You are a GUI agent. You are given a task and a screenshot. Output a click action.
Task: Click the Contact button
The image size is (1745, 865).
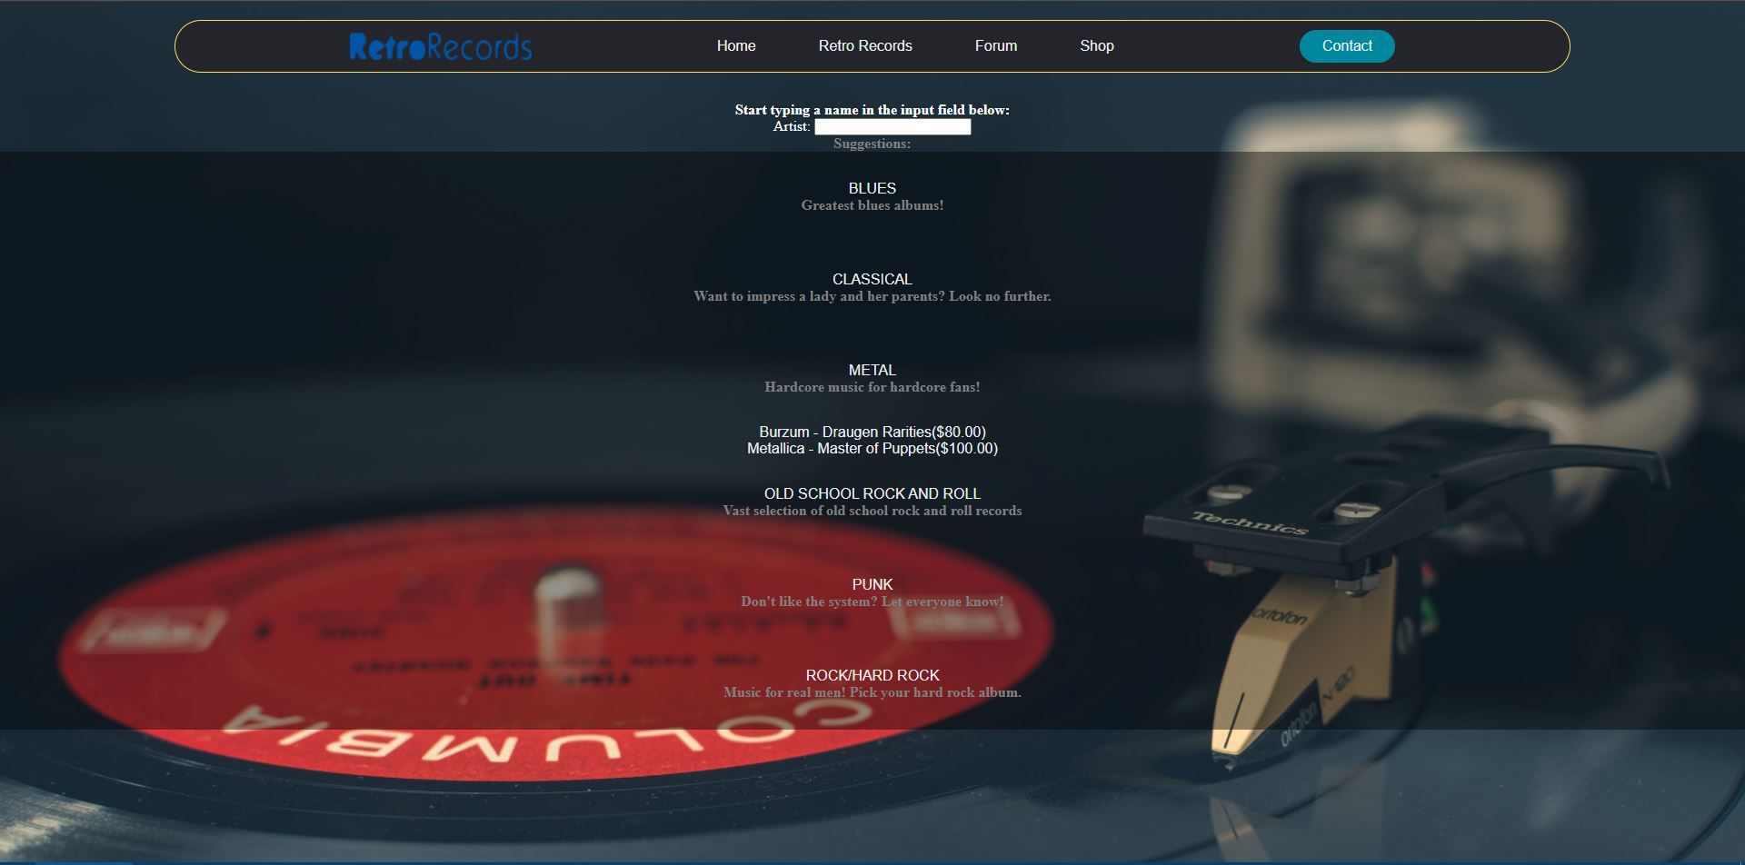pyautogui.click(x=1346, y=45)
